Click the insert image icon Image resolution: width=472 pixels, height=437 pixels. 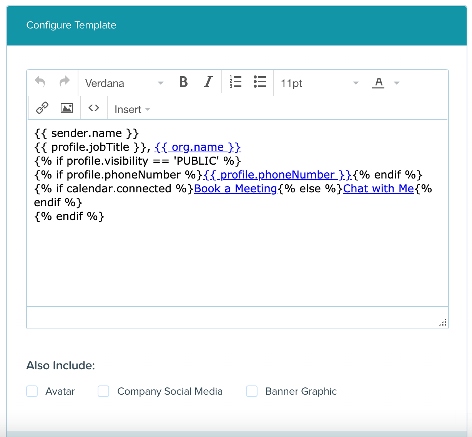(x=67, y=108)
